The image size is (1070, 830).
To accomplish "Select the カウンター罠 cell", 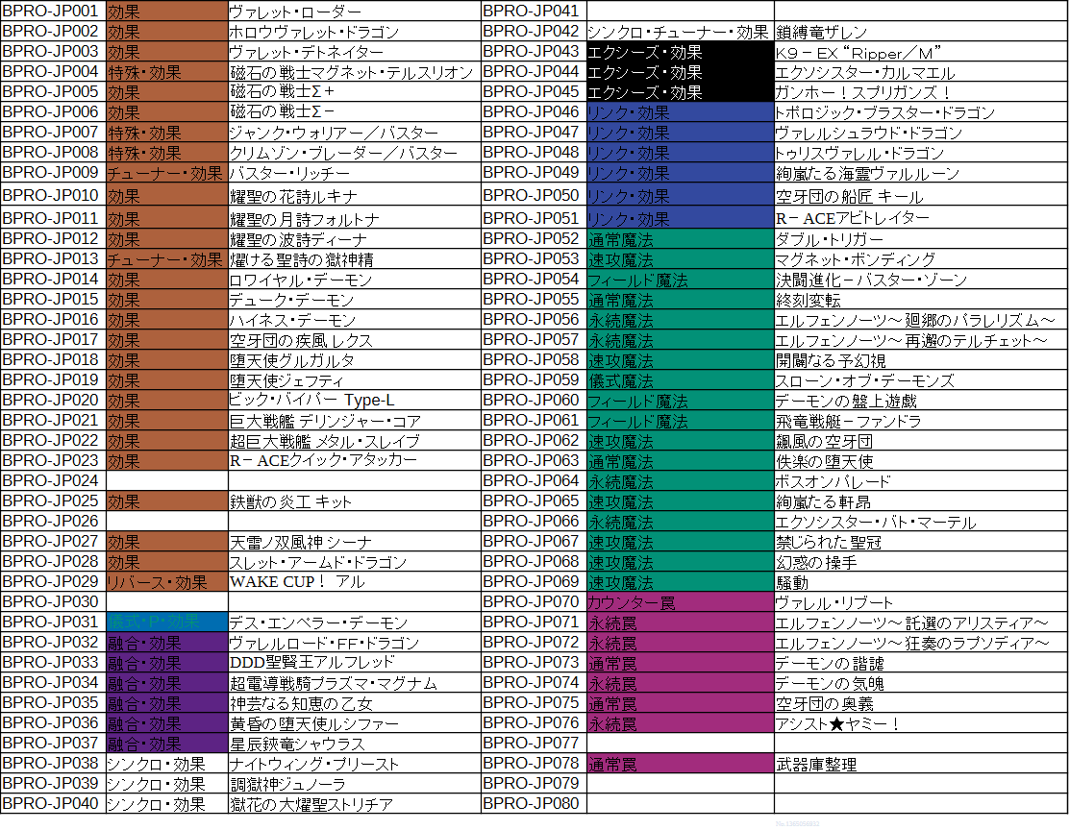I will pyautogui.click(x=680, y=602).
